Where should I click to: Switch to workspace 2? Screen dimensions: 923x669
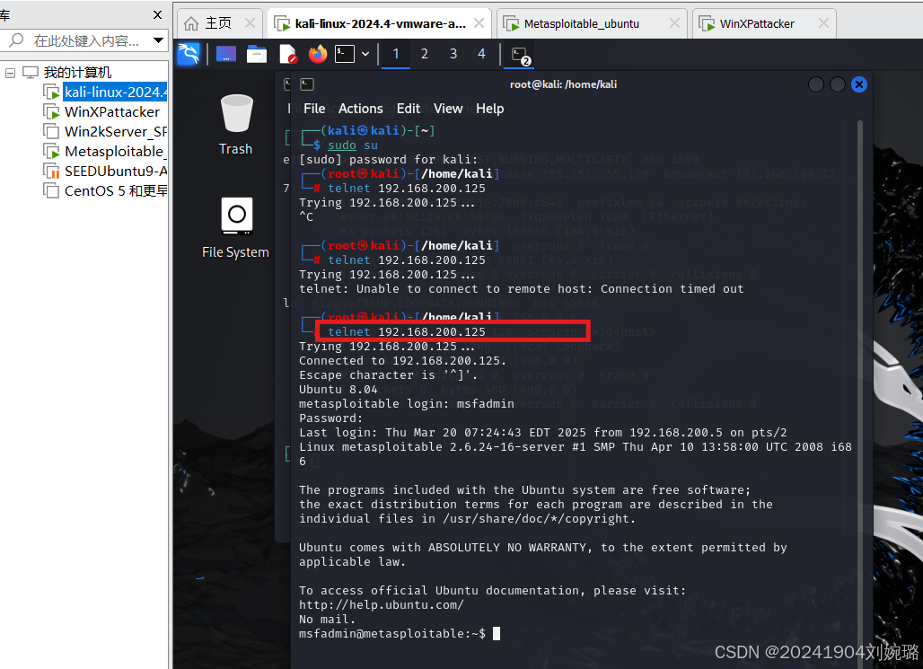pos(425,54)
